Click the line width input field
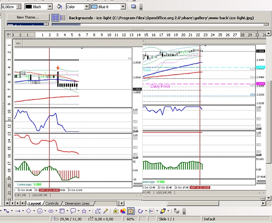Viewport: 272px width, 223px height. pyautogui.click(x=8, y=7)
